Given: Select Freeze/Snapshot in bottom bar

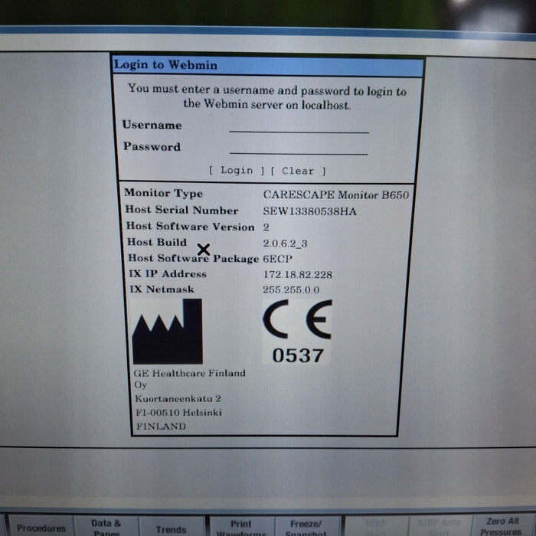Looking at the screenshot, I should coord(306,528).
